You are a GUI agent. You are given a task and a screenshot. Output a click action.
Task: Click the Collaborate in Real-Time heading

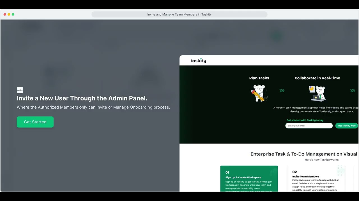coord(317,78)
